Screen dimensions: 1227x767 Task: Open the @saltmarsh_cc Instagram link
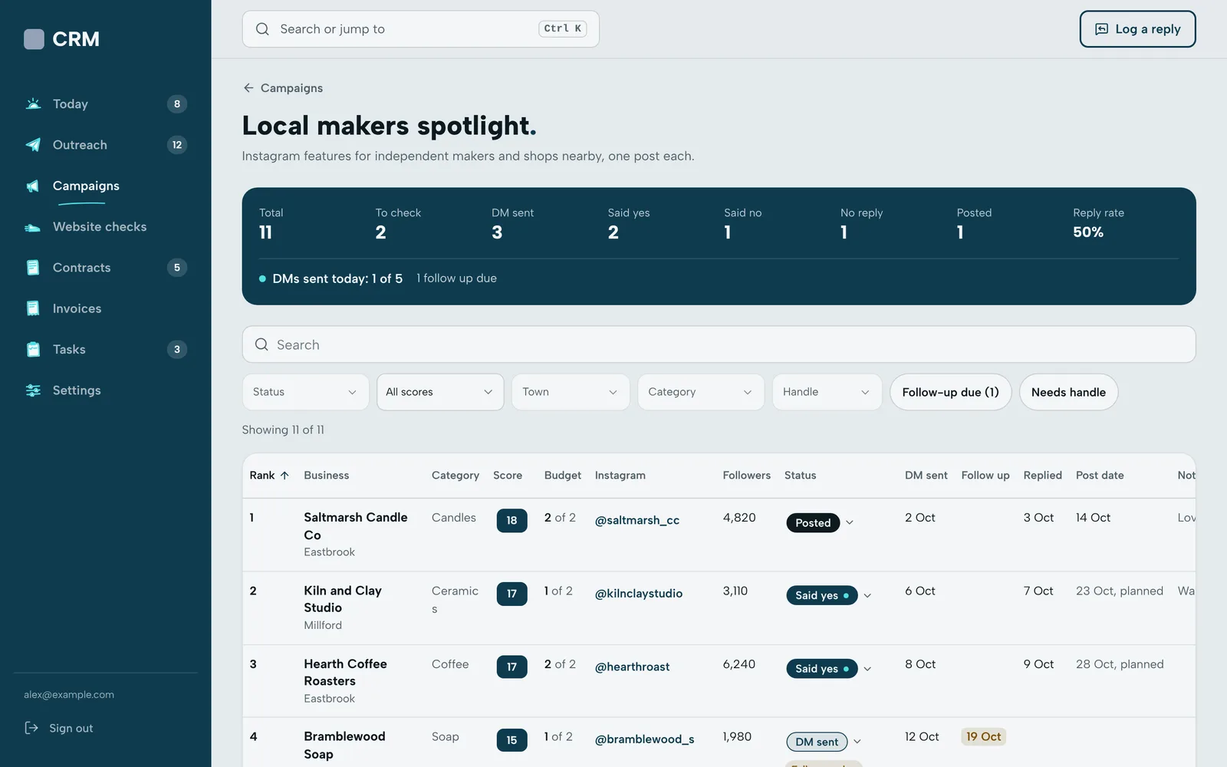tap(637, 520)
